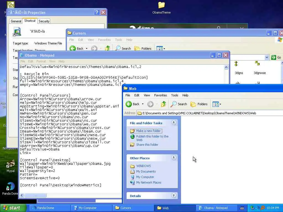
Task: Click Notepad vertical scroll up arrow
Action: (226, 67)
